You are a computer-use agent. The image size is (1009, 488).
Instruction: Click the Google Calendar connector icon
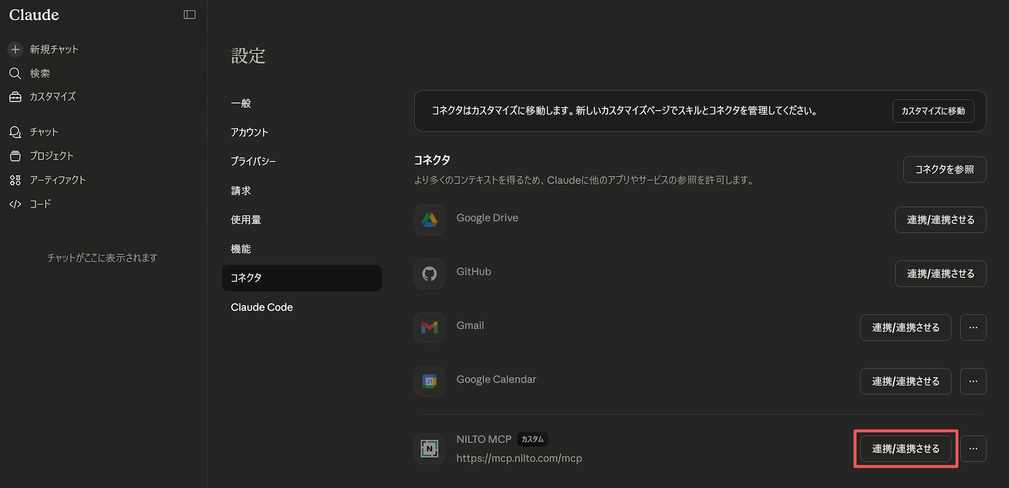429,381
